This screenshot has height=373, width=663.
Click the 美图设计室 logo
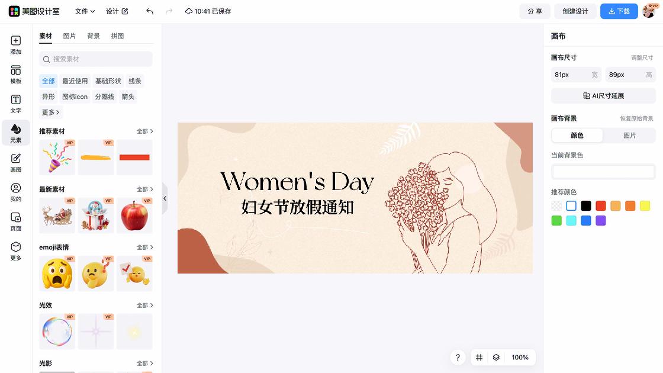[x=34, y=11]
